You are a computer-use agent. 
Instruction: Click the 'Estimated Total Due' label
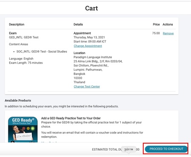(x=107, y=149)
